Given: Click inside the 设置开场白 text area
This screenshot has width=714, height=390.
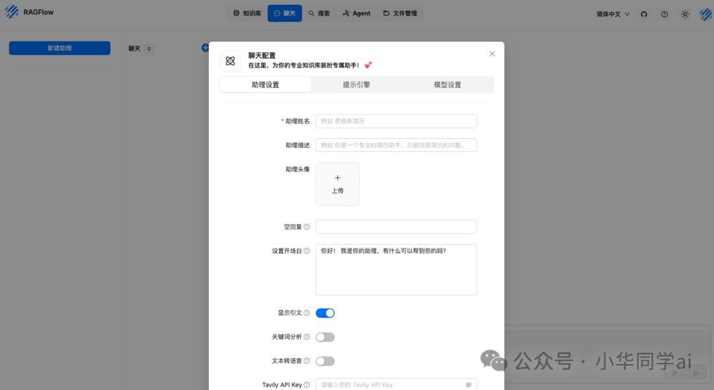Looking at the screenshot, I should pyautogui.click(x=396, y=270).
